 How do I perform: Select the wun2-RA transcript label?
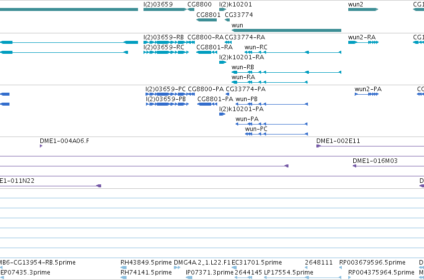(362, 37)
